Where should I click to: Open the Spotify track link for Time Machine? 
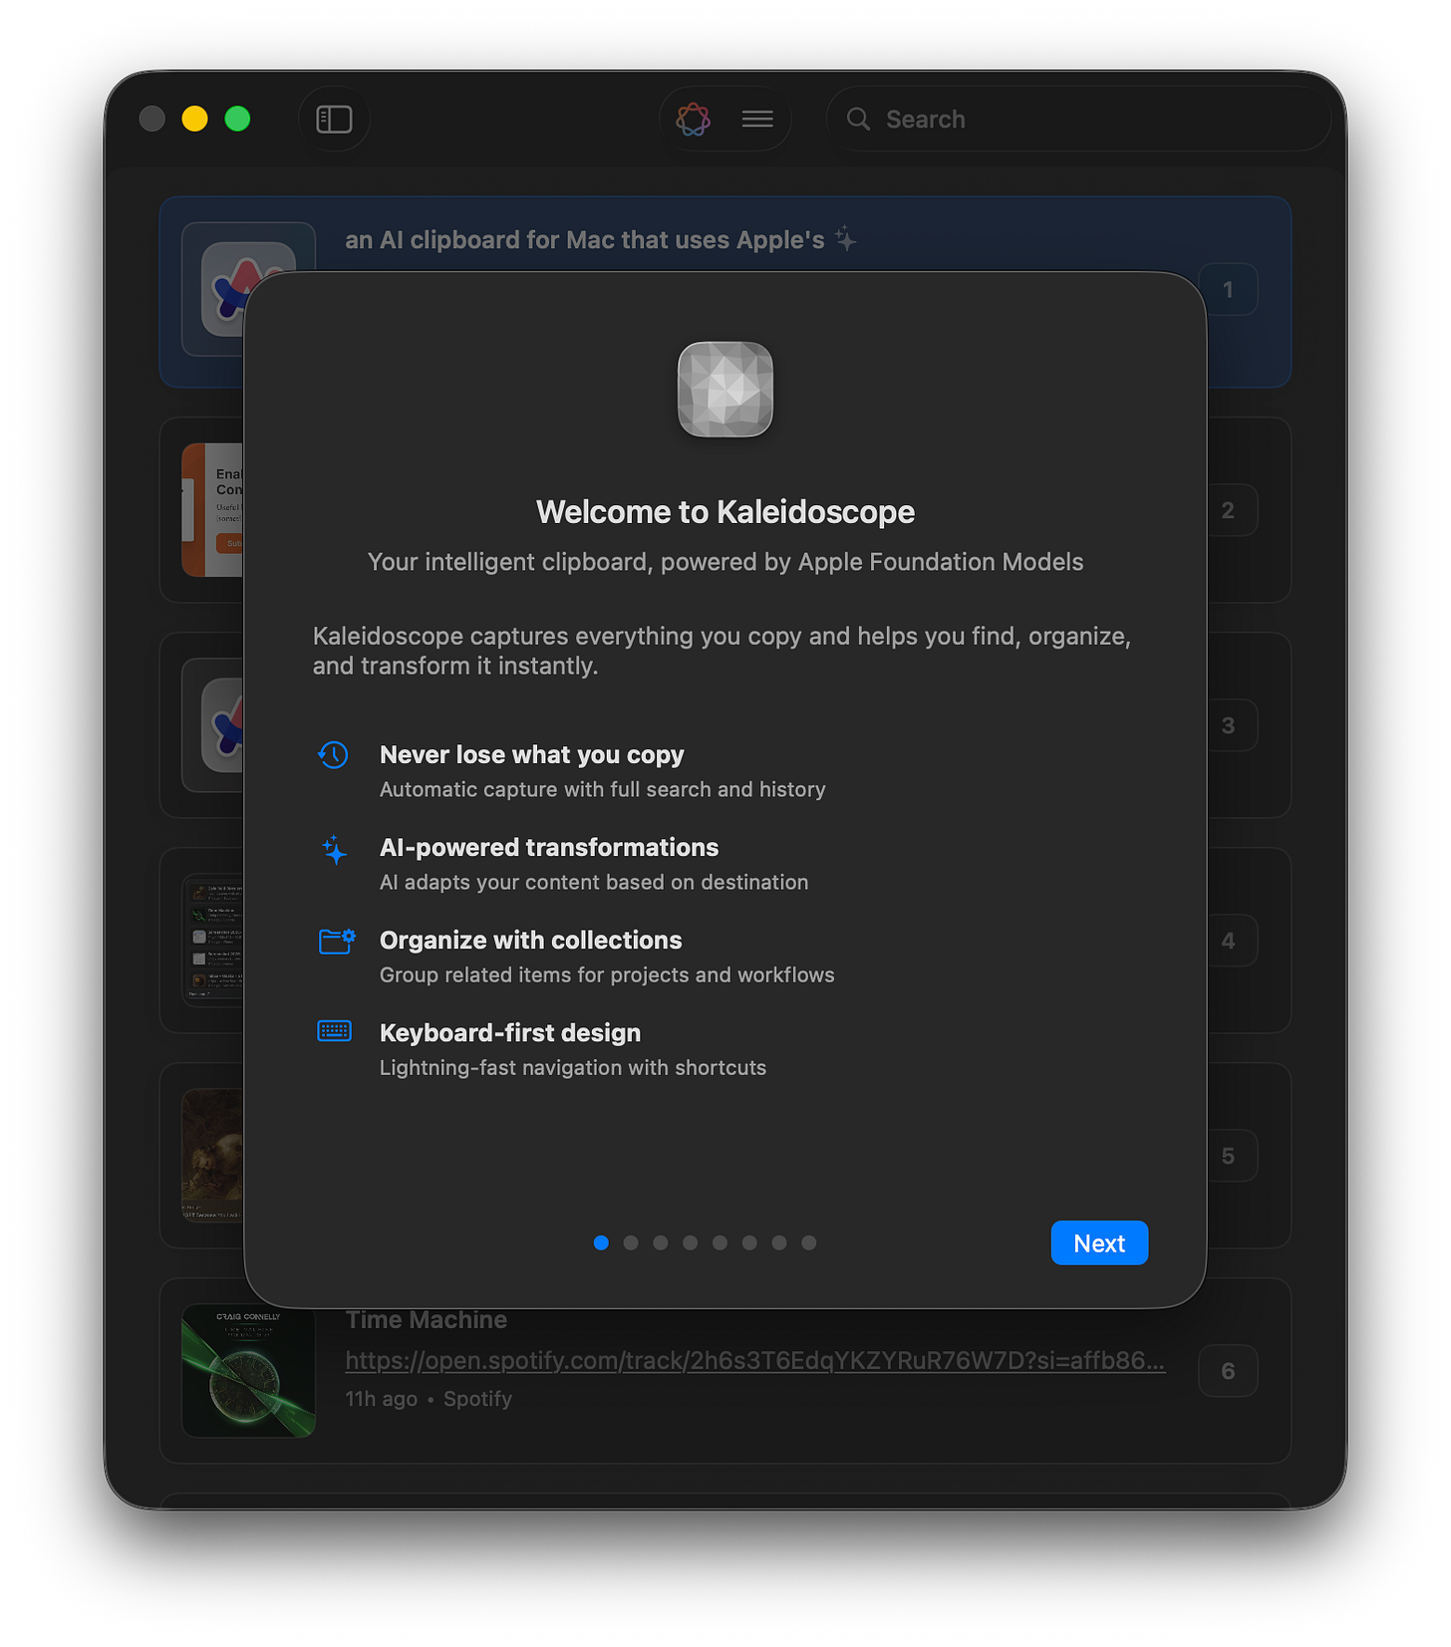click(x=754, y=1360)
